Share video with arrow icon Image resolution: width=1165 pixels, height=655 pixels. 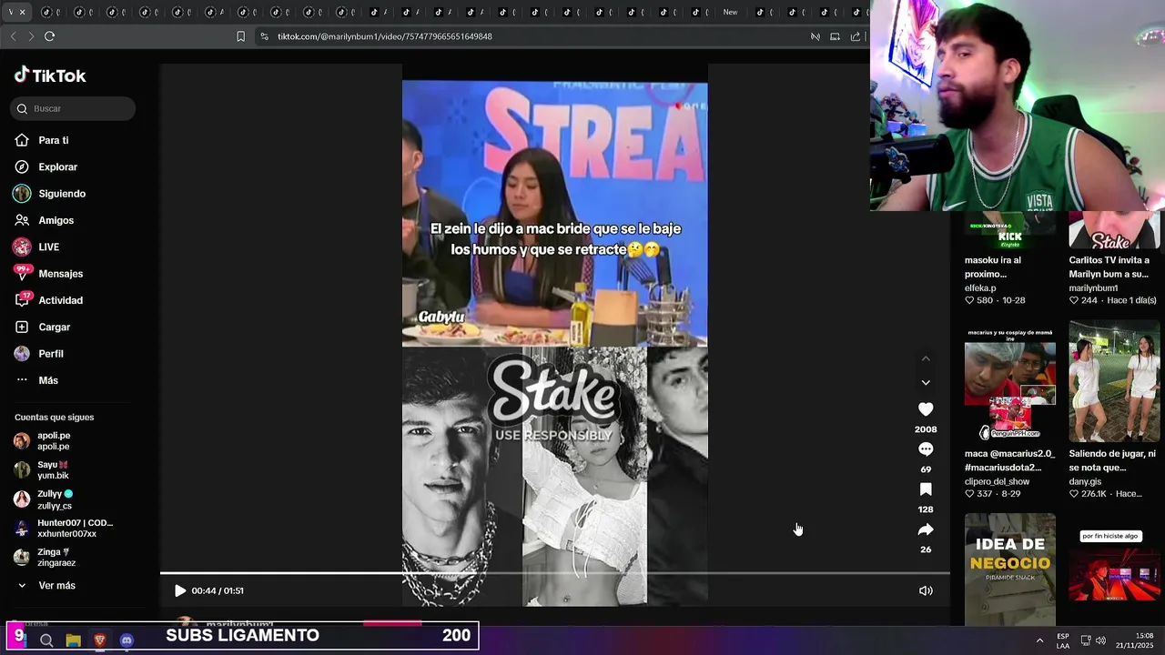pyautogui.click(x=926, y=529)
